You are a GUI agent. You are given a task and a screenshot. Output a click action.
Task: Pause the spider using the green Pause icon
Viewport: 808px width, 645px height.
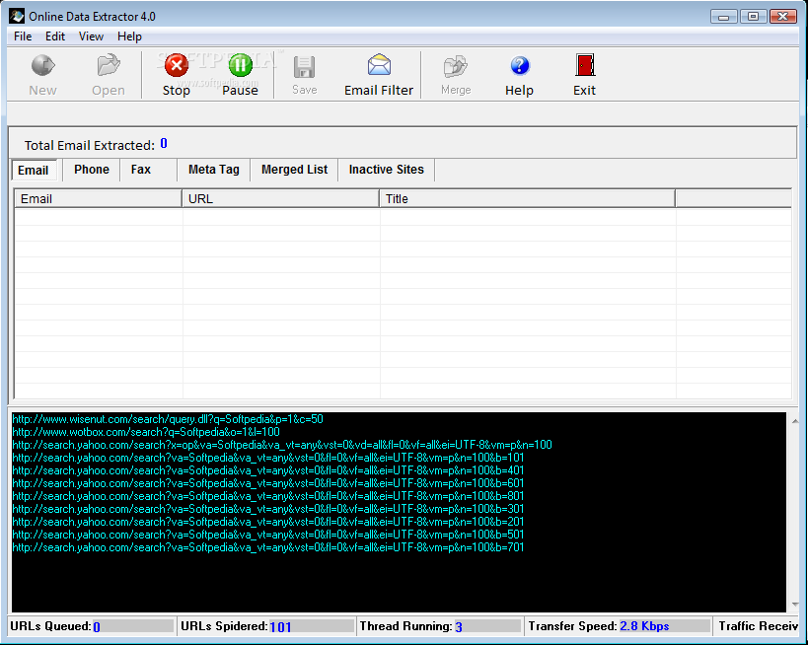(x=240, y=65)
